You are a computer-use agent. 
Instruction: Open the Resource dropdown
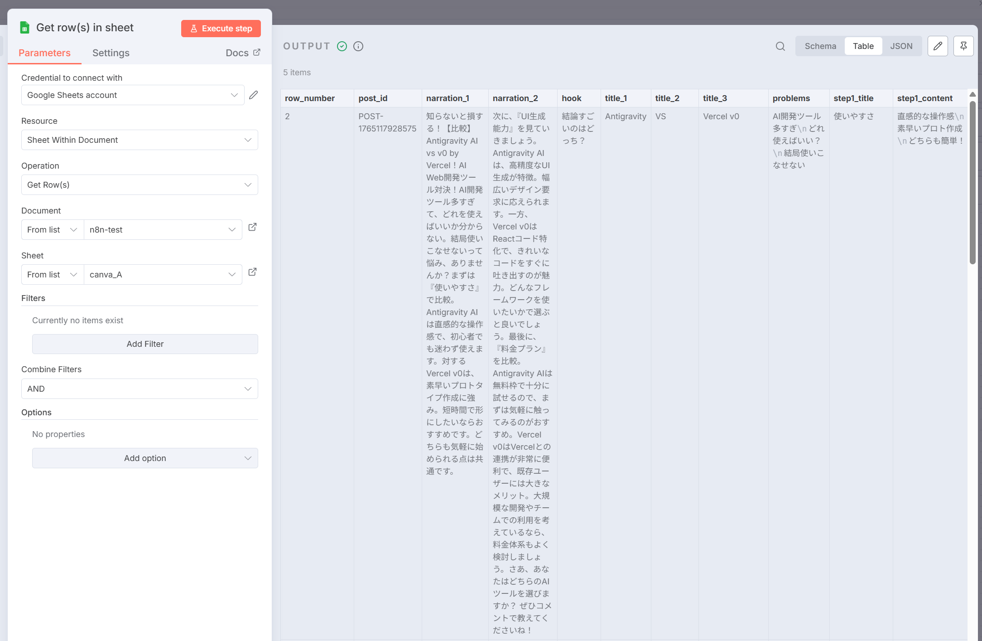coord(140,140)
